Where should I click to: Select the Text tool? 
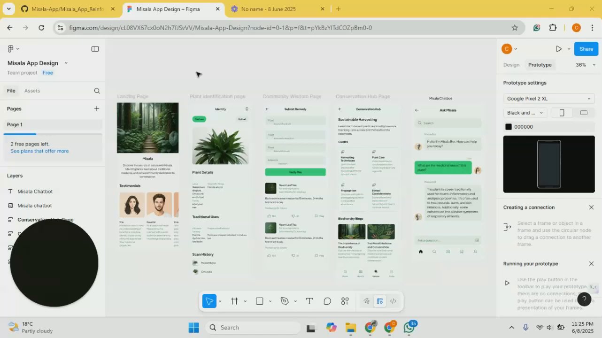click(309, 301)
